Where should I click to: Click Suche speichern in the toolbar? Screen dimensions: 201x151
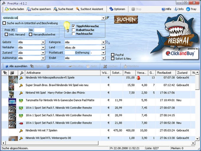tap(39, 9)
